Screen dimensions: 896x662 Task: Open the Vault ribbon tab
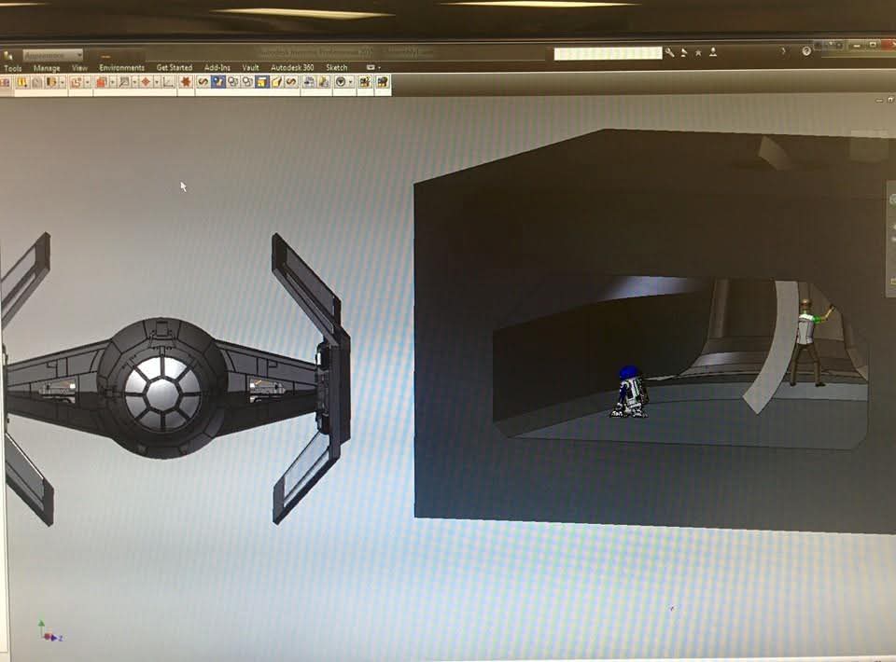pyautogui.click(x=250, y=68)
